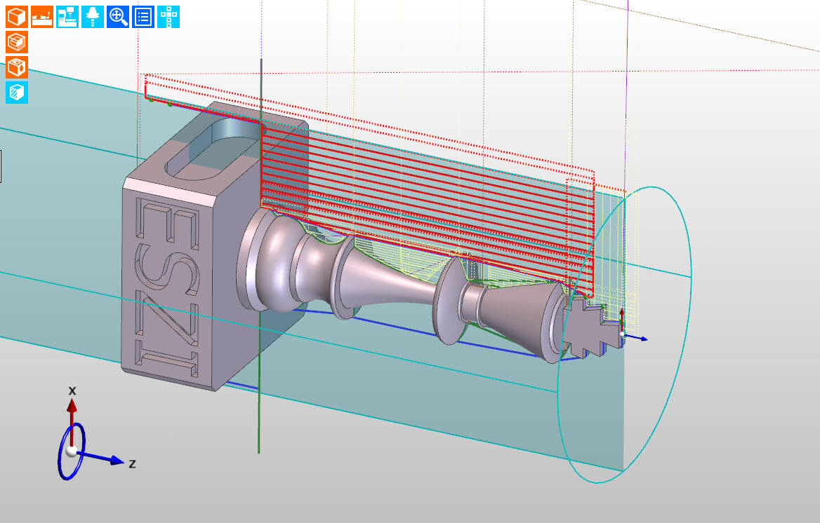Image resolution: width=820 pixels, height=523 pixels.
Task: Toggle the cube with side hole icon
Action: (17, 67)
